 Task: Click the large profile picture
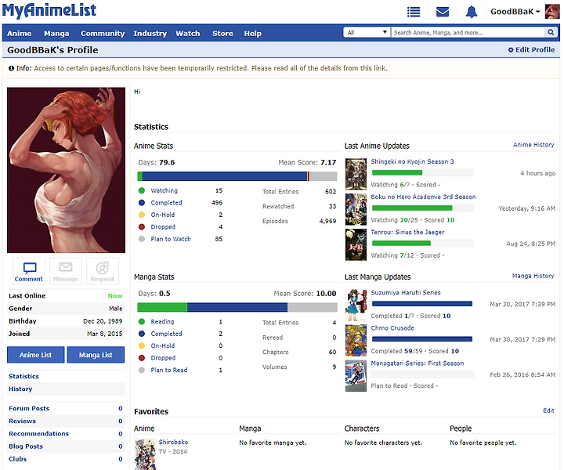66,170
